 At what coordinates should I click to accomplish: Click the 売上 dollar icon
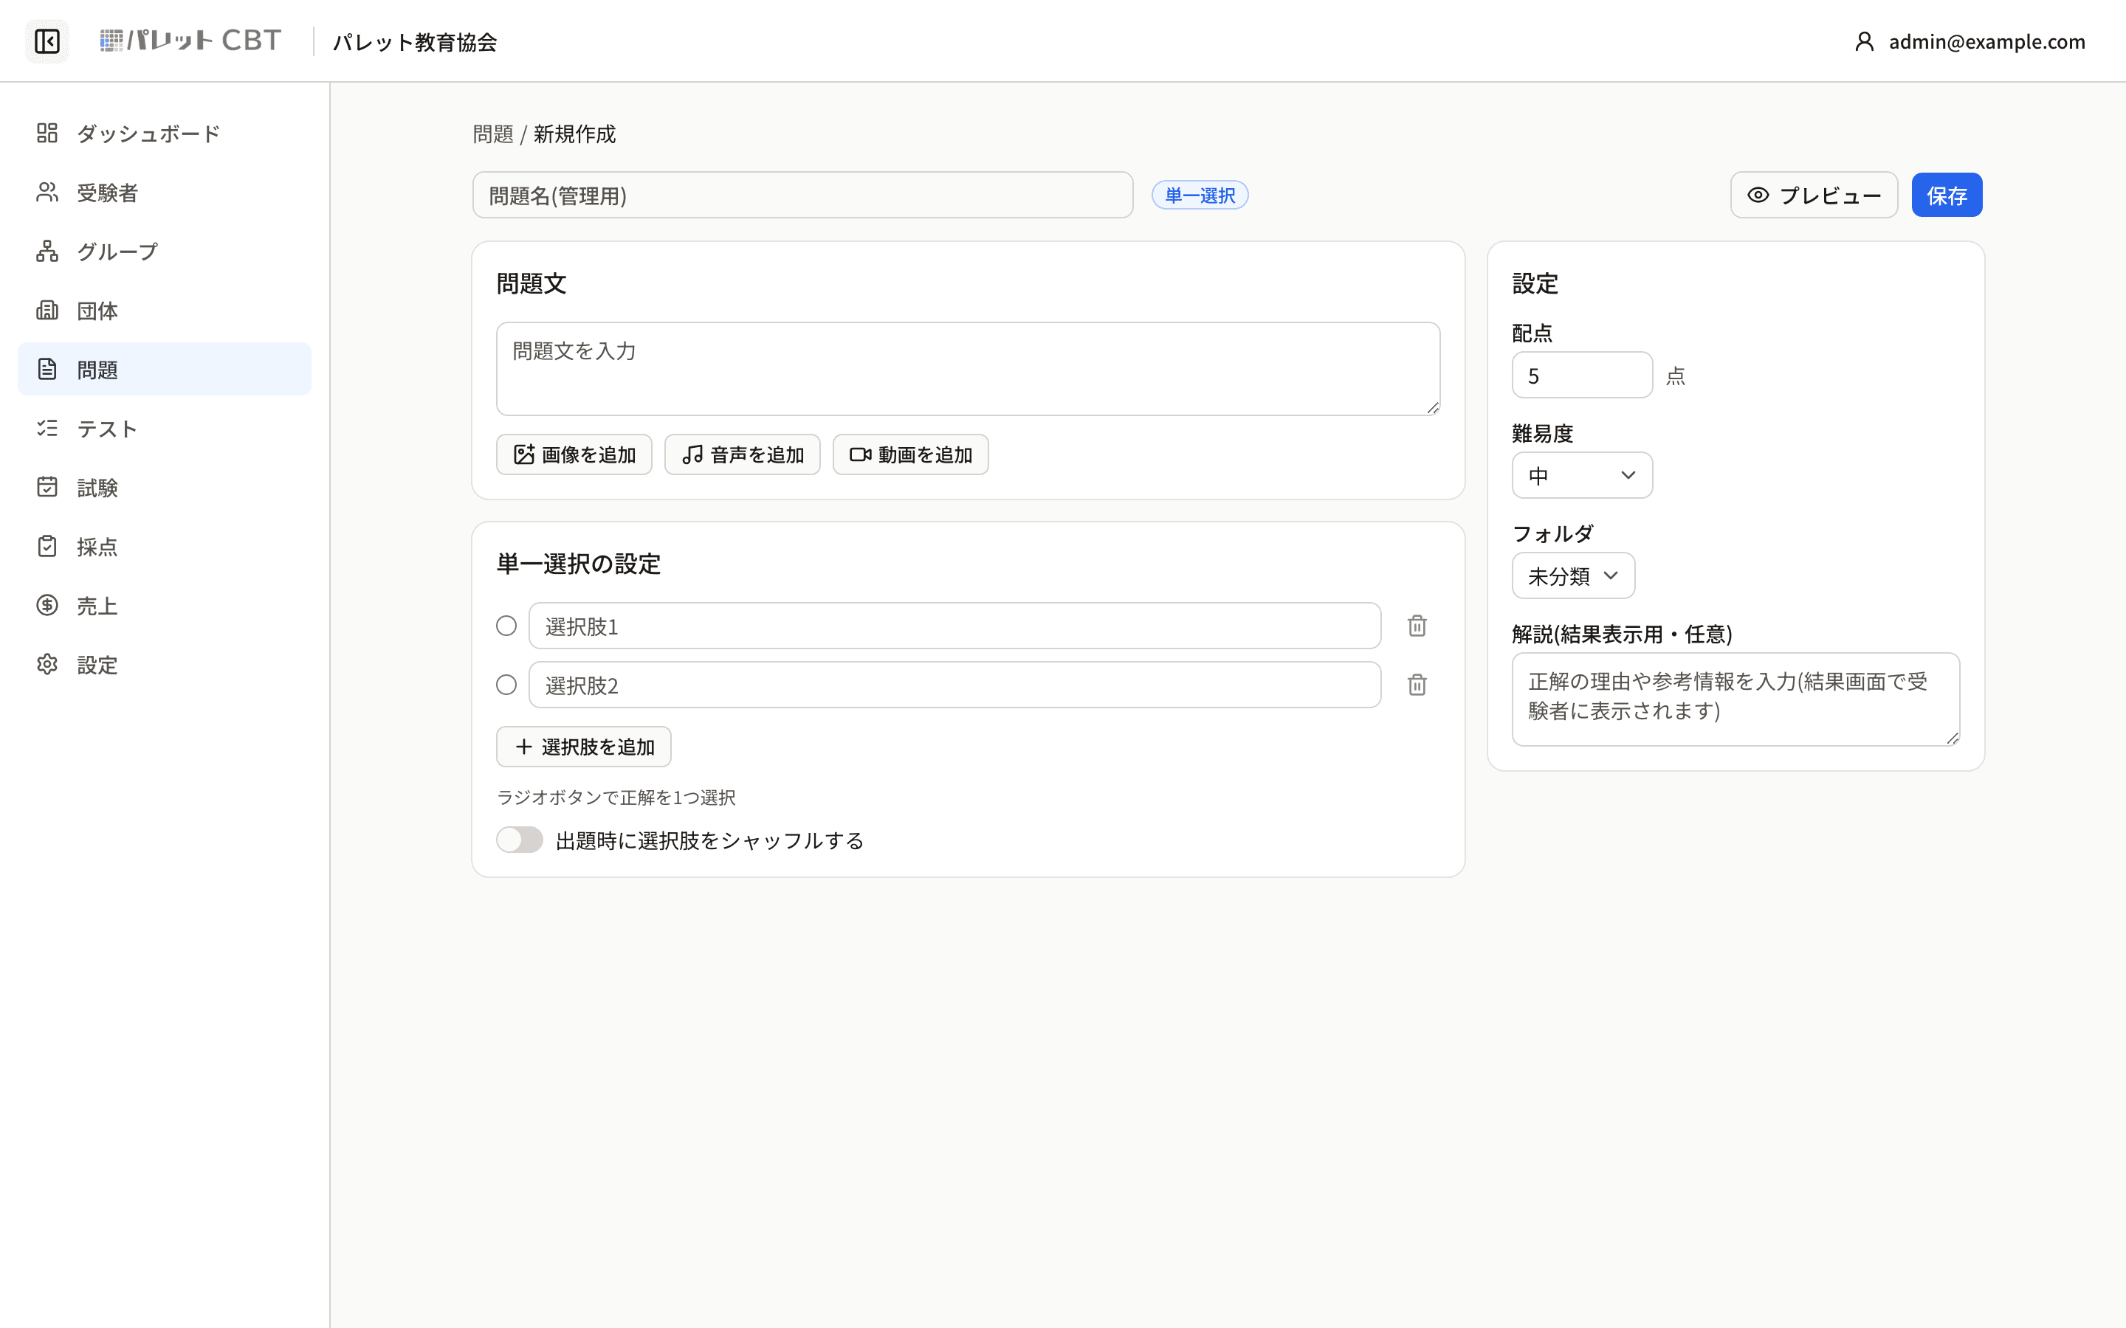click(x=47, y=605)
